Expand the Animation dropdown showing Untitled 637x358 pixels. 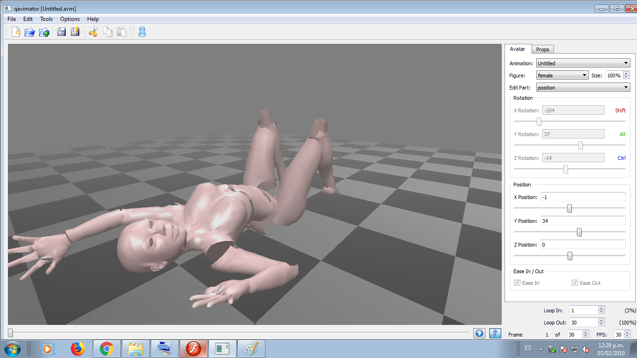[583, 63]
